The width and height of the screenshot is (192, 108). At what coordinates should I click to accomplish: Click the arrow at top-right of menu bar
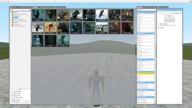[191, 1]
